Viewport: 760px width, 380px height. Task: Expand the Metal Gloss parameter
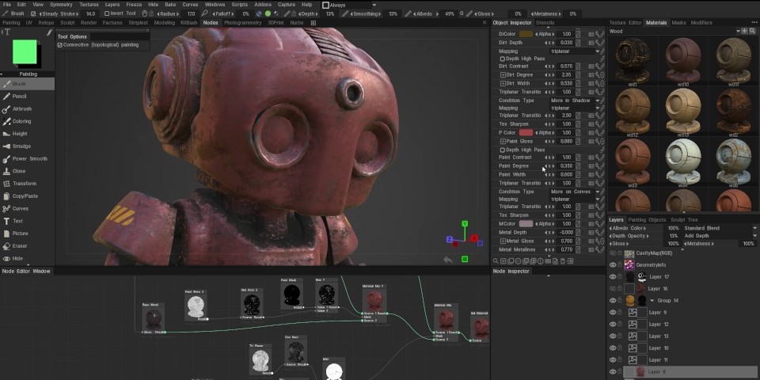click(x=503, y=241)
